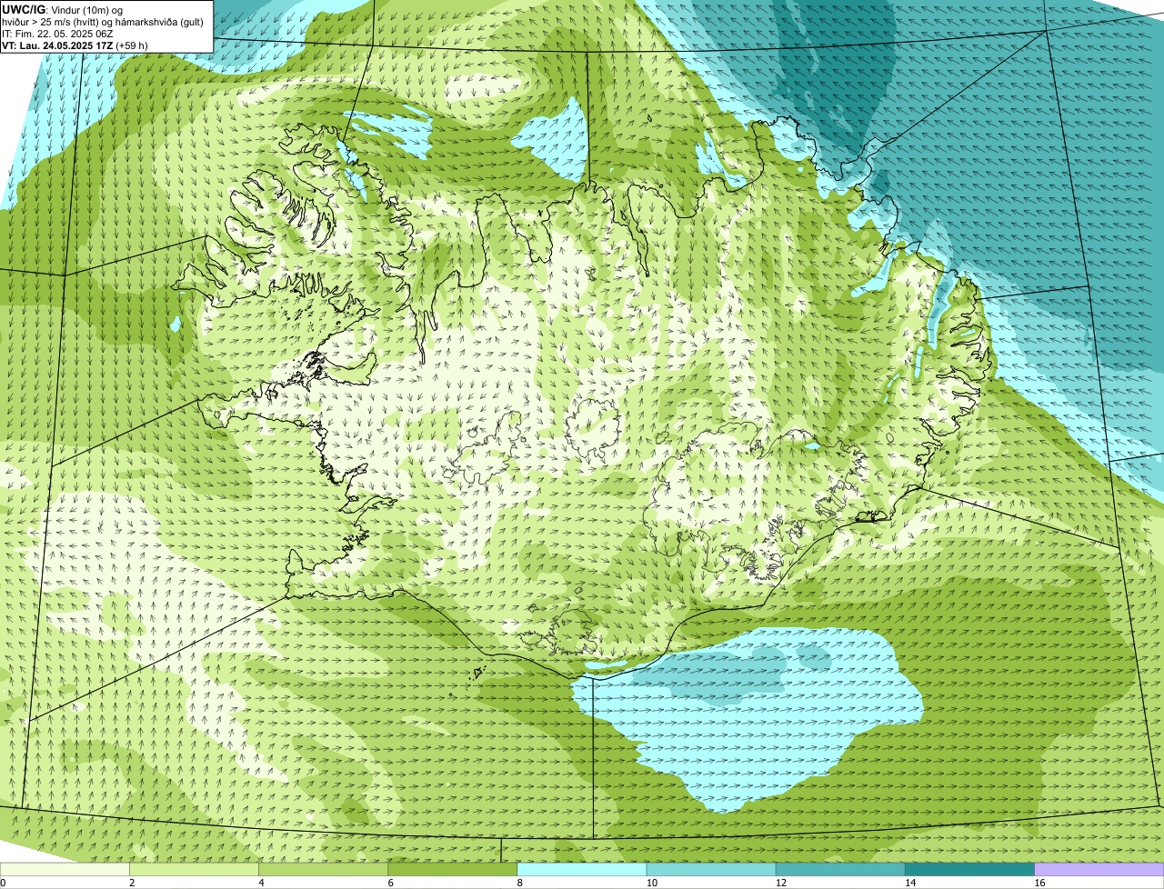Click the legend scale label "8"
This screenshot has height=889, width=1164.
(x=520, y=883)
